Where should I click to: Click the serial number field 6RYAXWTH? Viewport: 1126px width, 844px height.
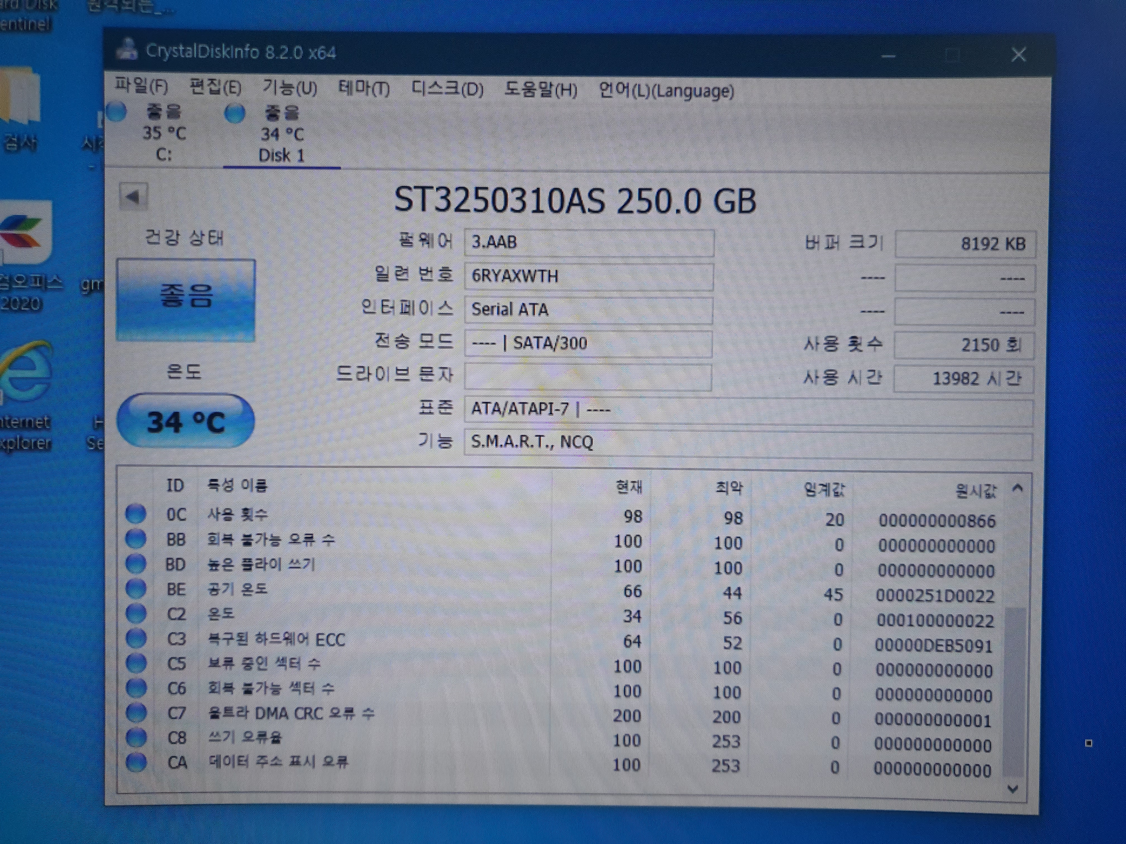588,276
